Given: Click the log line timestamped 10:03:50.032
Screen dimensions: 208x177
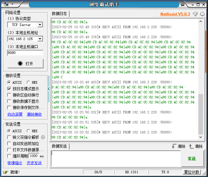Looking at the screenshot, I should 112,112.
